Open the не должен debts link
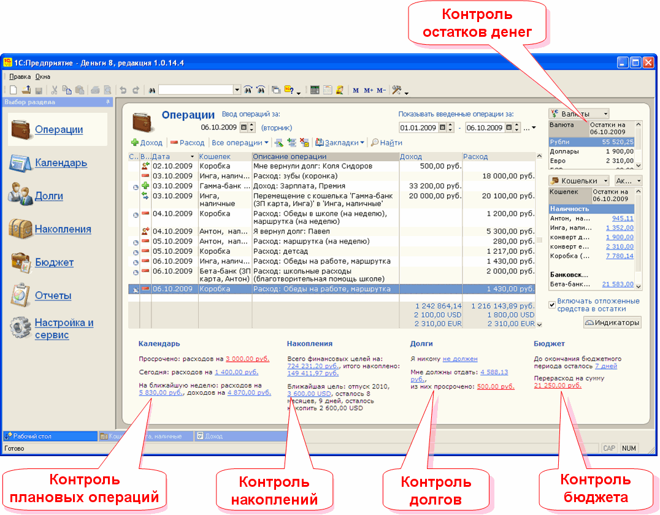Viewport: 660px width, 515px height. point(460,359)
